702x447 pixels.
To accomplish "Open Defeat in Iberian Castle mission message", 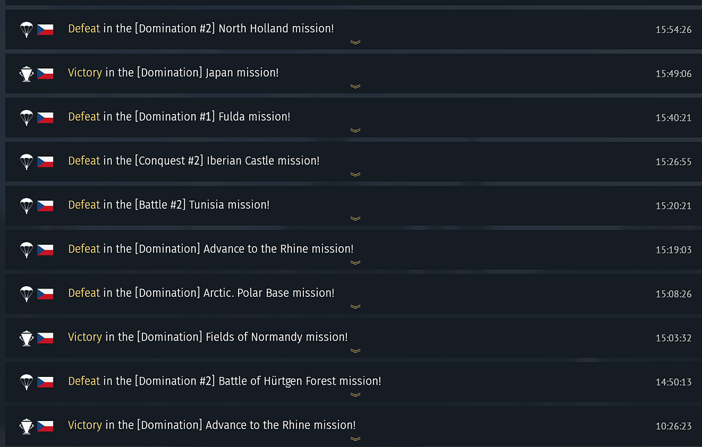I will (194, 161).
